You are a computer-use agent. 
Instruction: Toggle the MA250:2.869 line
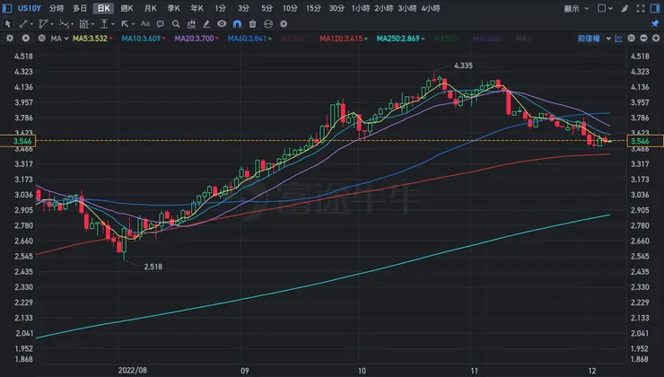tap(400, 39)
